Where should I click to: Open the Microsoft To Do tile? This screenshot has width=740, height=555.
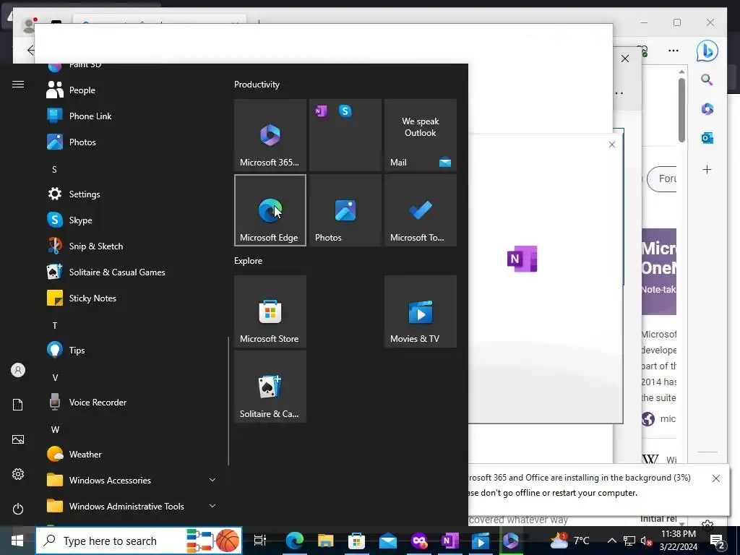pyautogui.click(x=421, y=210)
